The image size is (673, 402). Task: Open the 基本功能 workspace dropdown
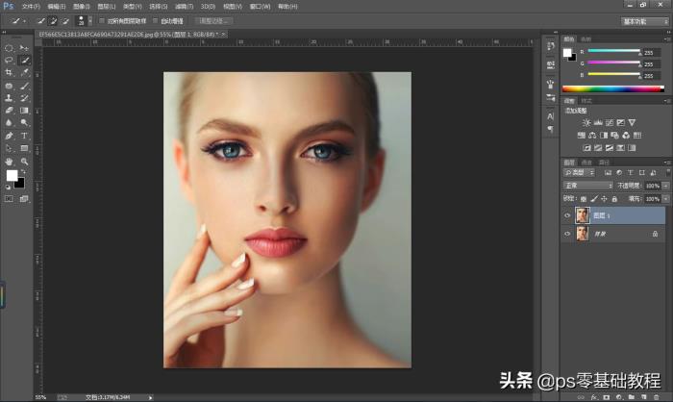645,20
